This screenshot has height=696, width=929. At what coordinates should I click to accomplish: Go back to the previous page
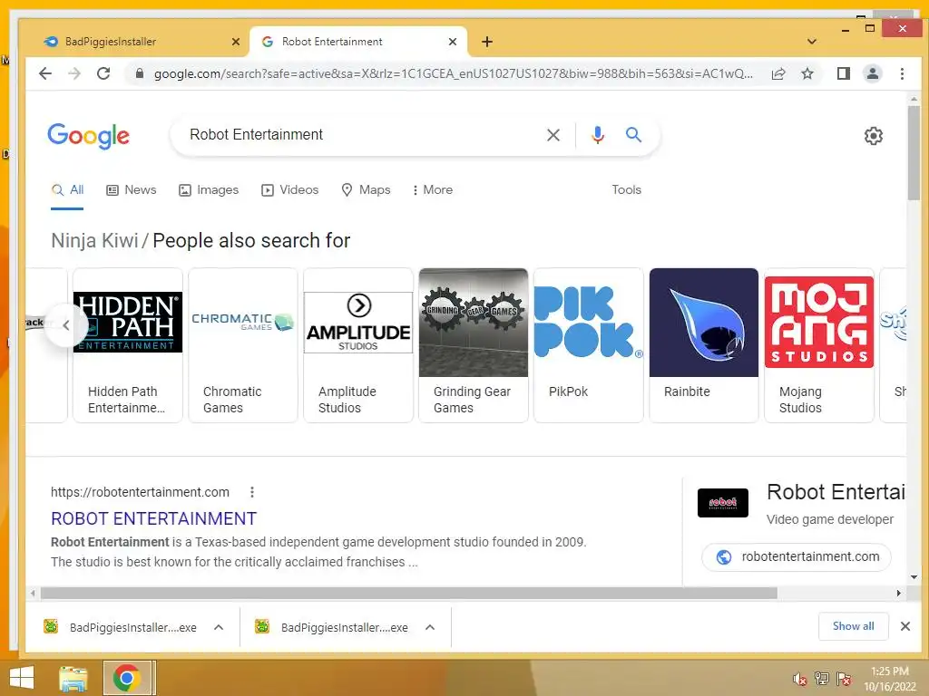click(x=45, y=73)
